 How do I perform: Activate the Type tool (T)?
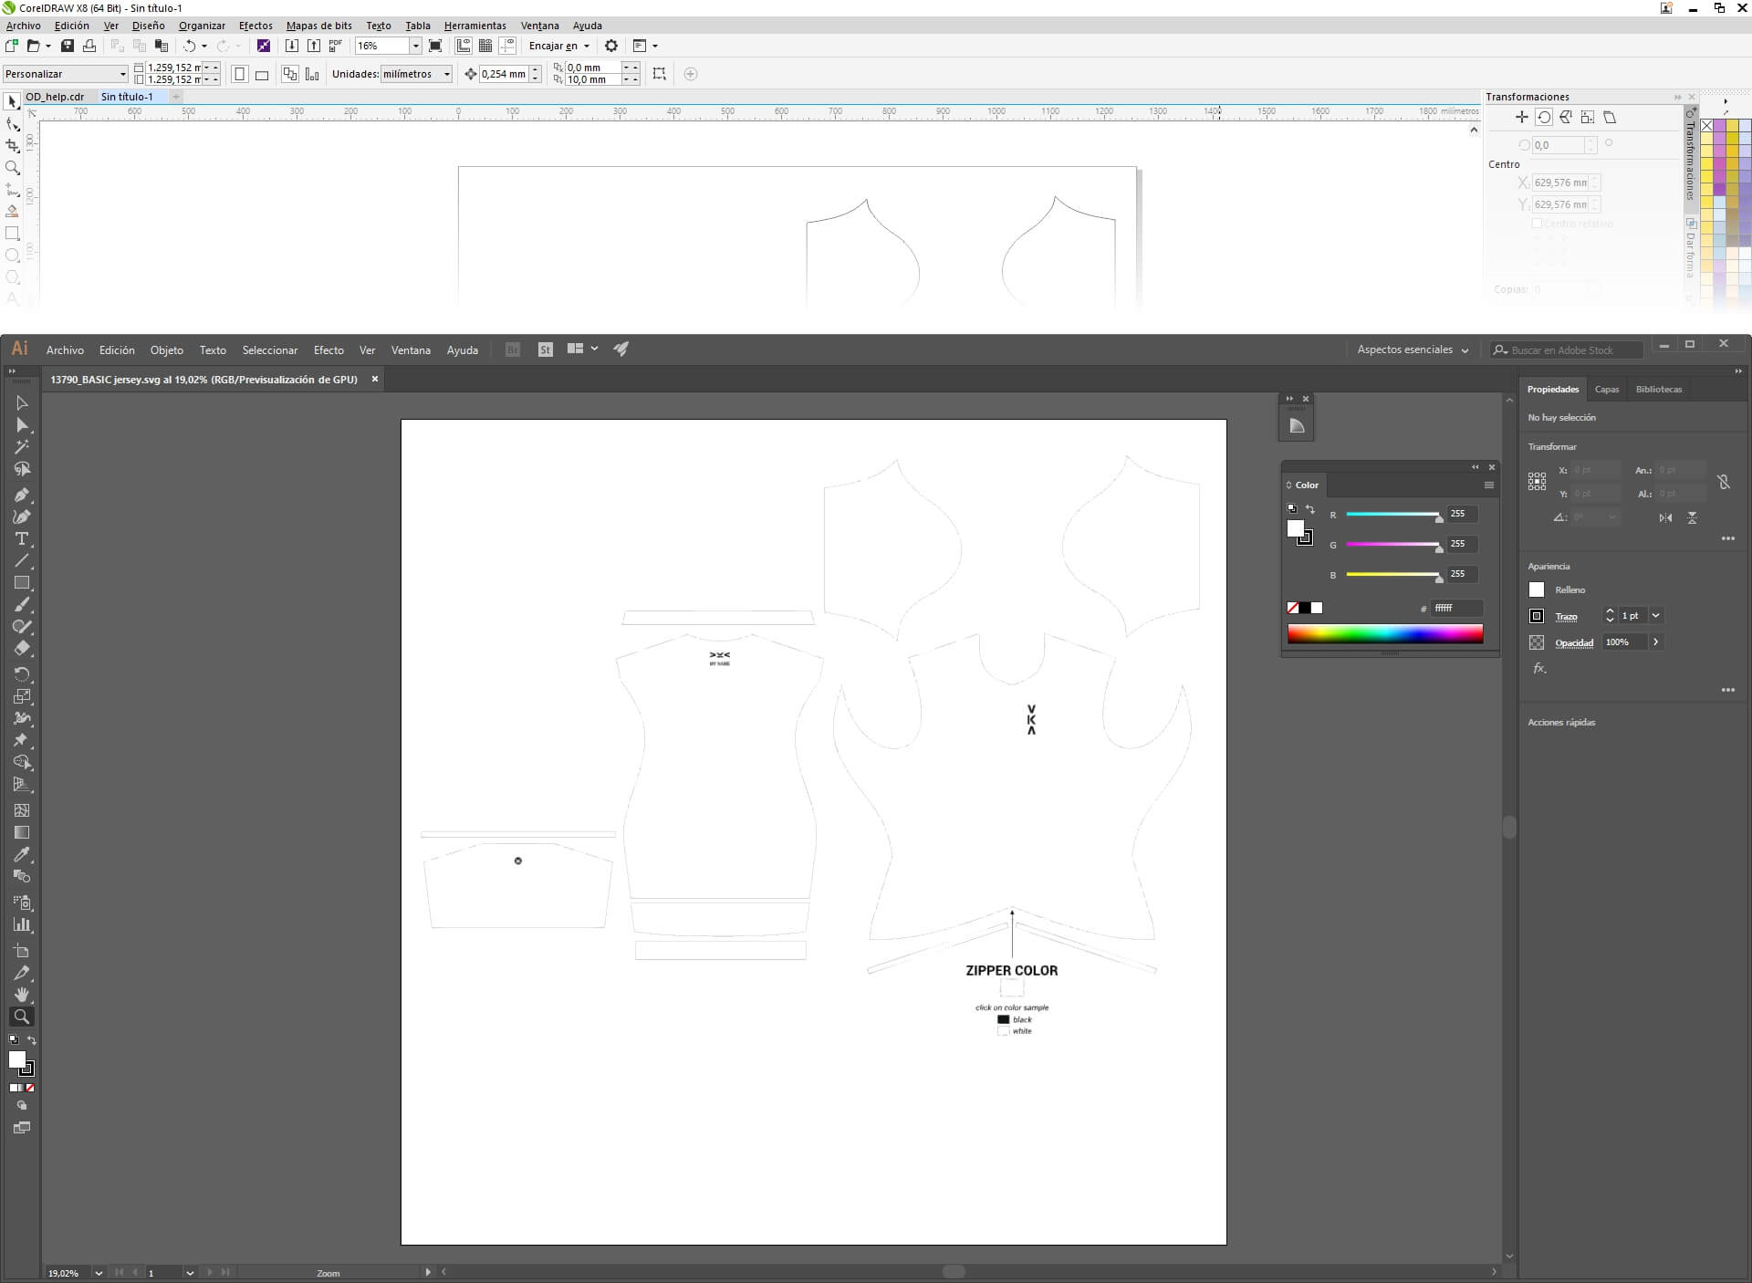tap(22, 539)
